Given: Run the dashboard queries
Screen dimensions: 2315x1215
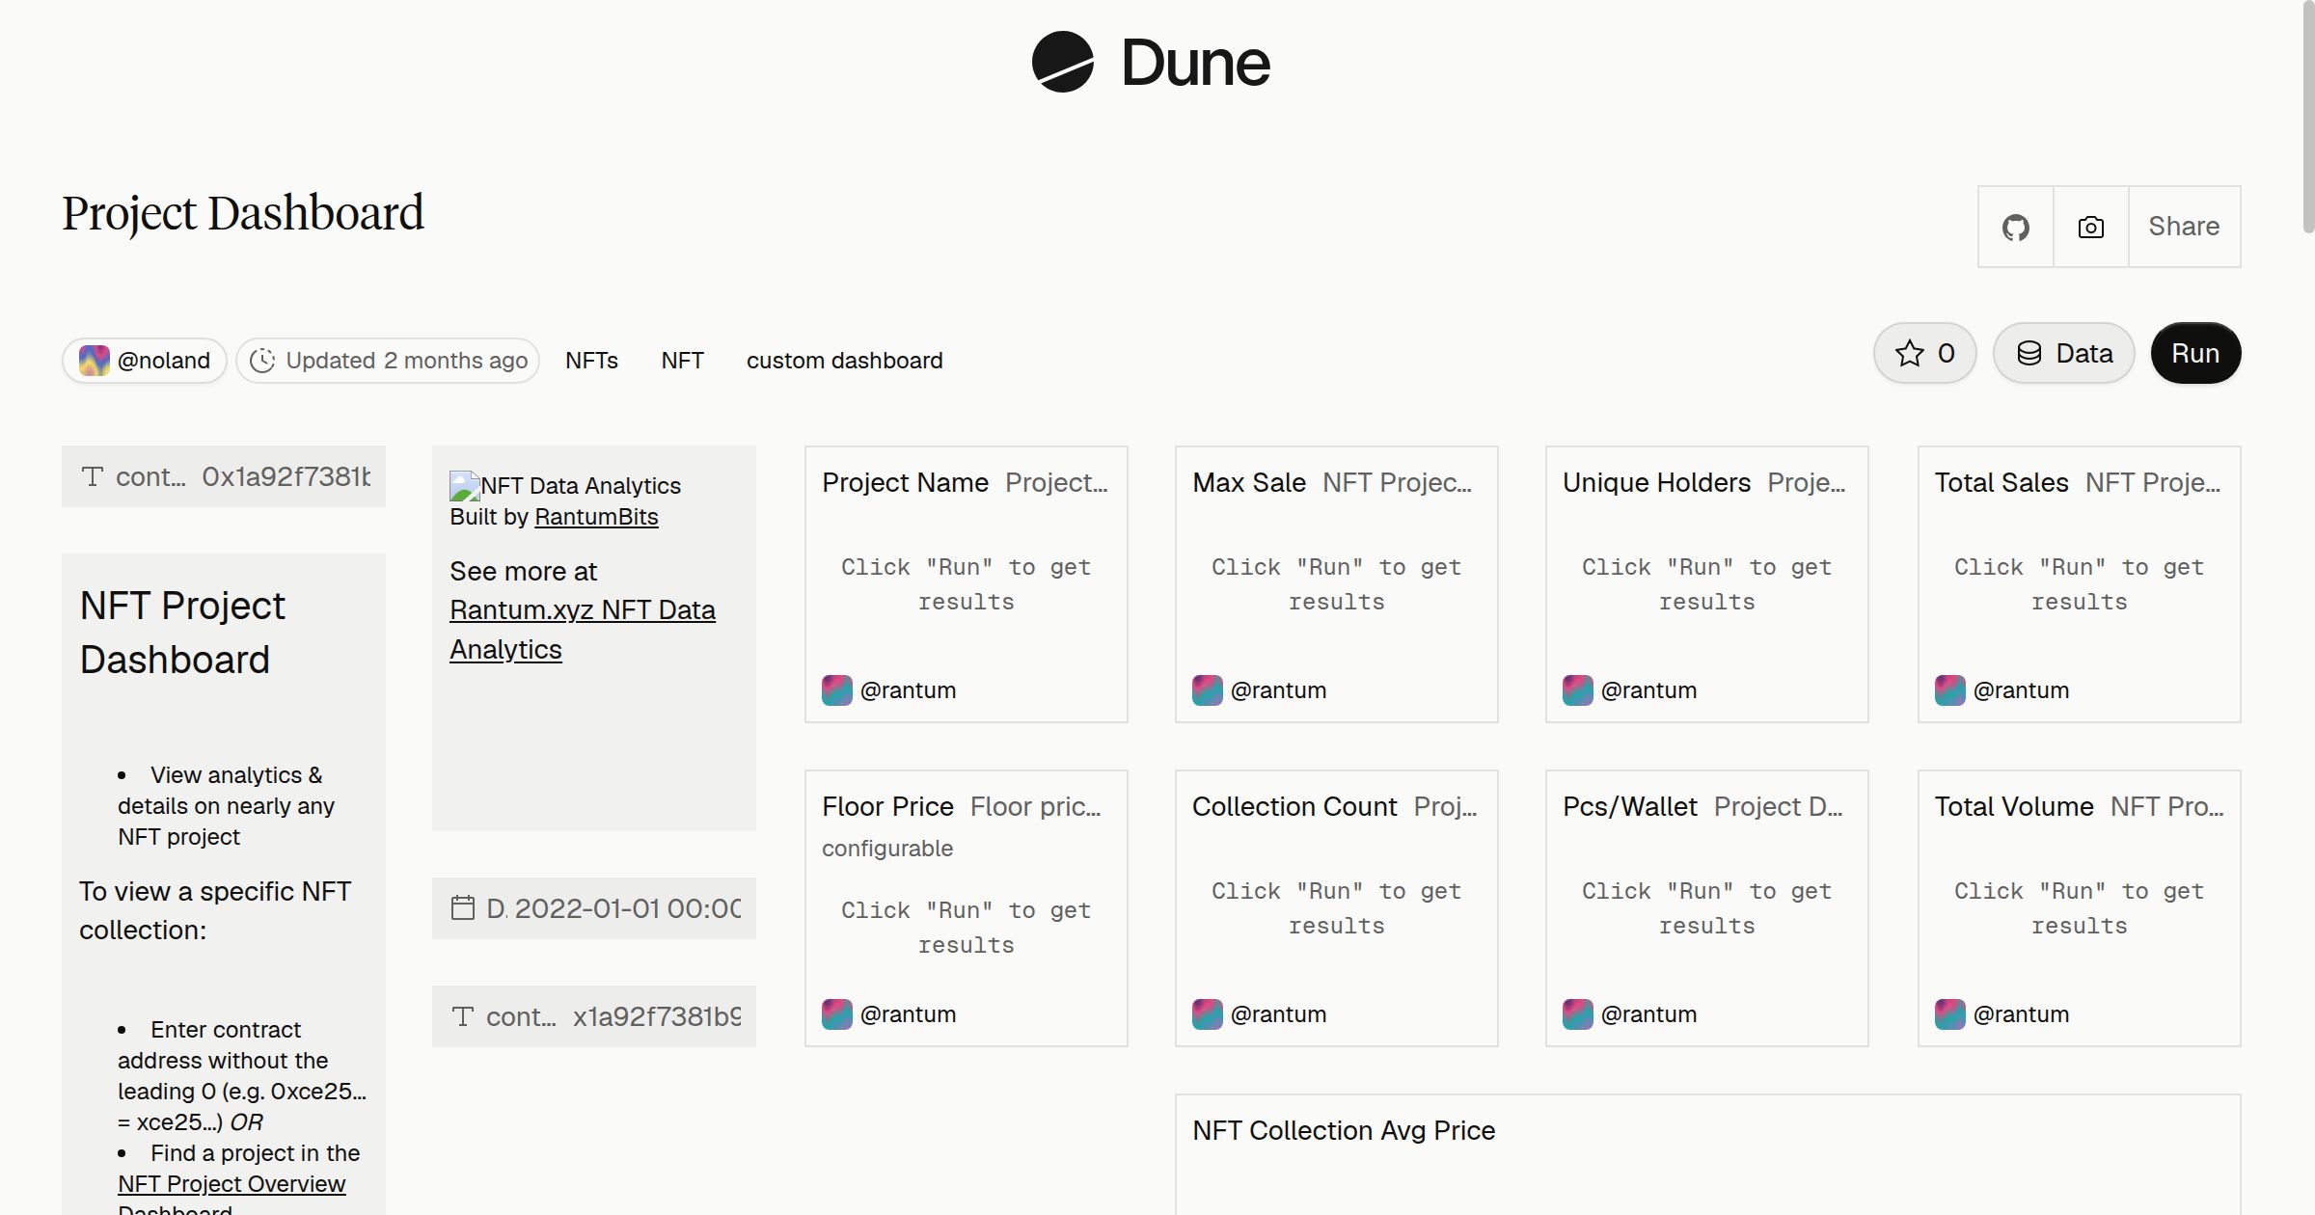Looking at the screenshot, I should (x=2195, y=353).
